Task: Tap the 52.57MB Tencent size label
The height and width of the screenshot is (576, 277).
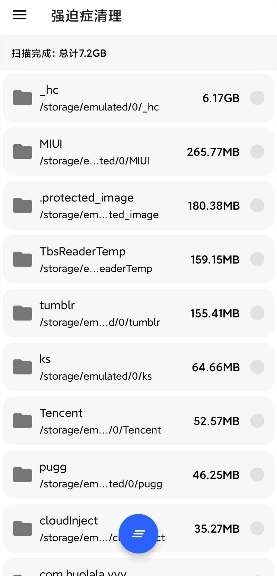Action: (216, 421)
